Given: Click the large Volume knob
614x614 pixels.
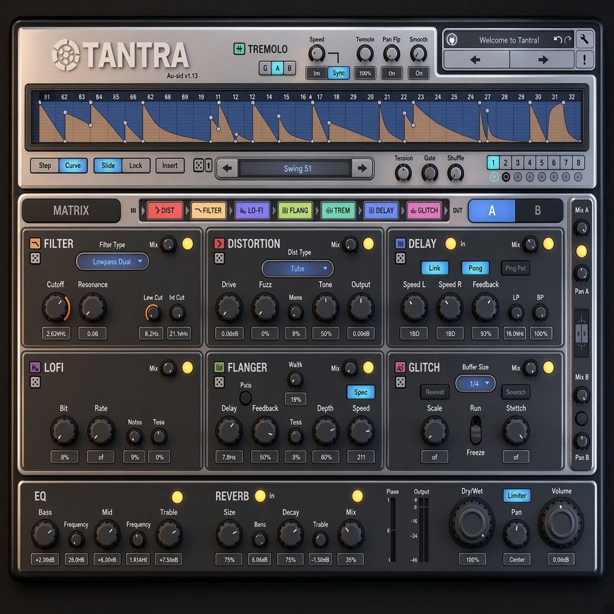Looking at the screenshot, I should point(561,523).
